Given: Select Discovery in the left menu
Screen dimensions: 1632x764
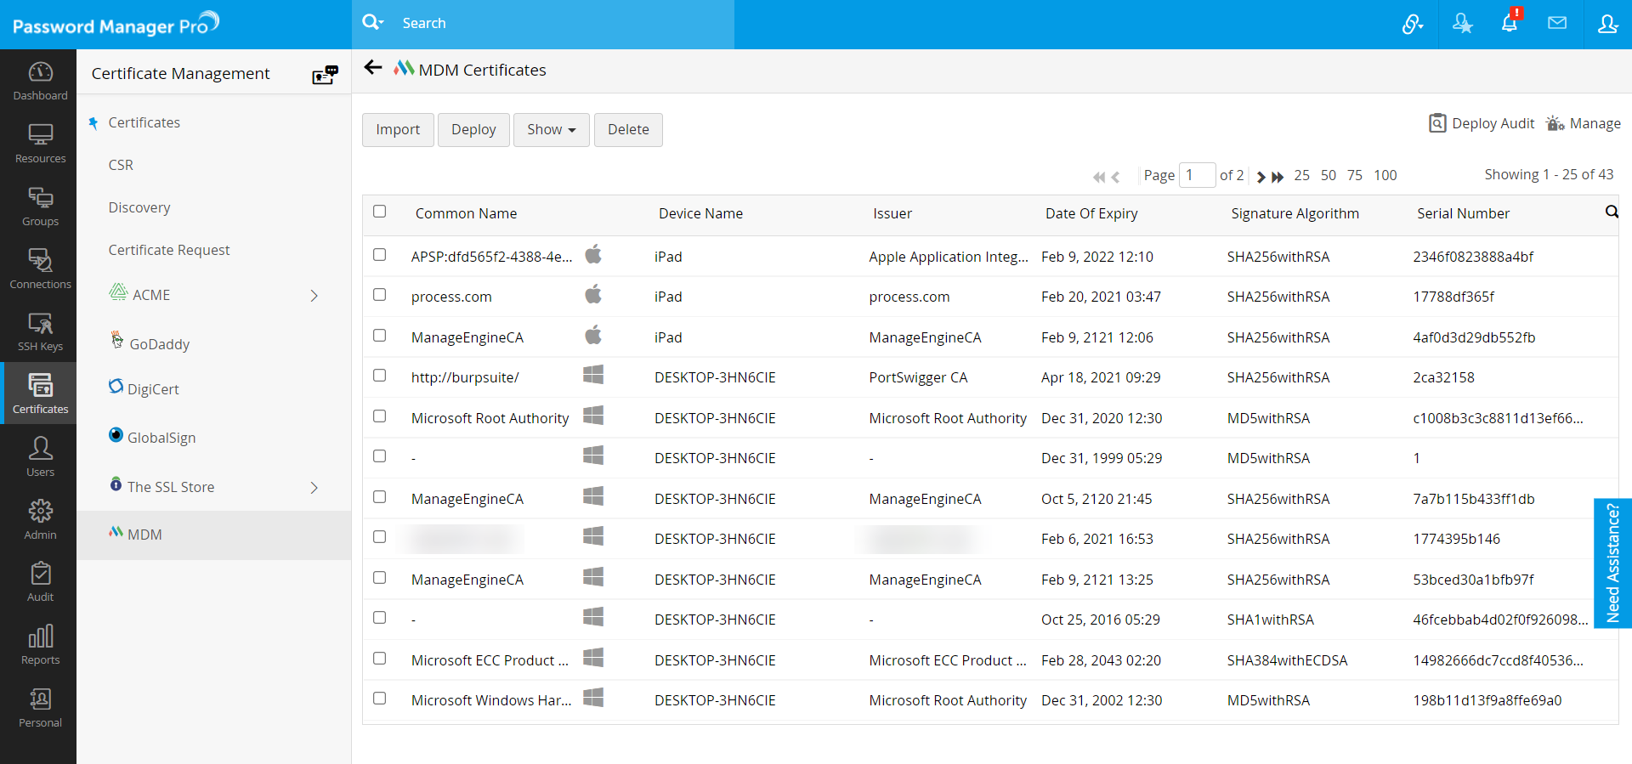Looking at the screenshot, I should tap(139, 207).
